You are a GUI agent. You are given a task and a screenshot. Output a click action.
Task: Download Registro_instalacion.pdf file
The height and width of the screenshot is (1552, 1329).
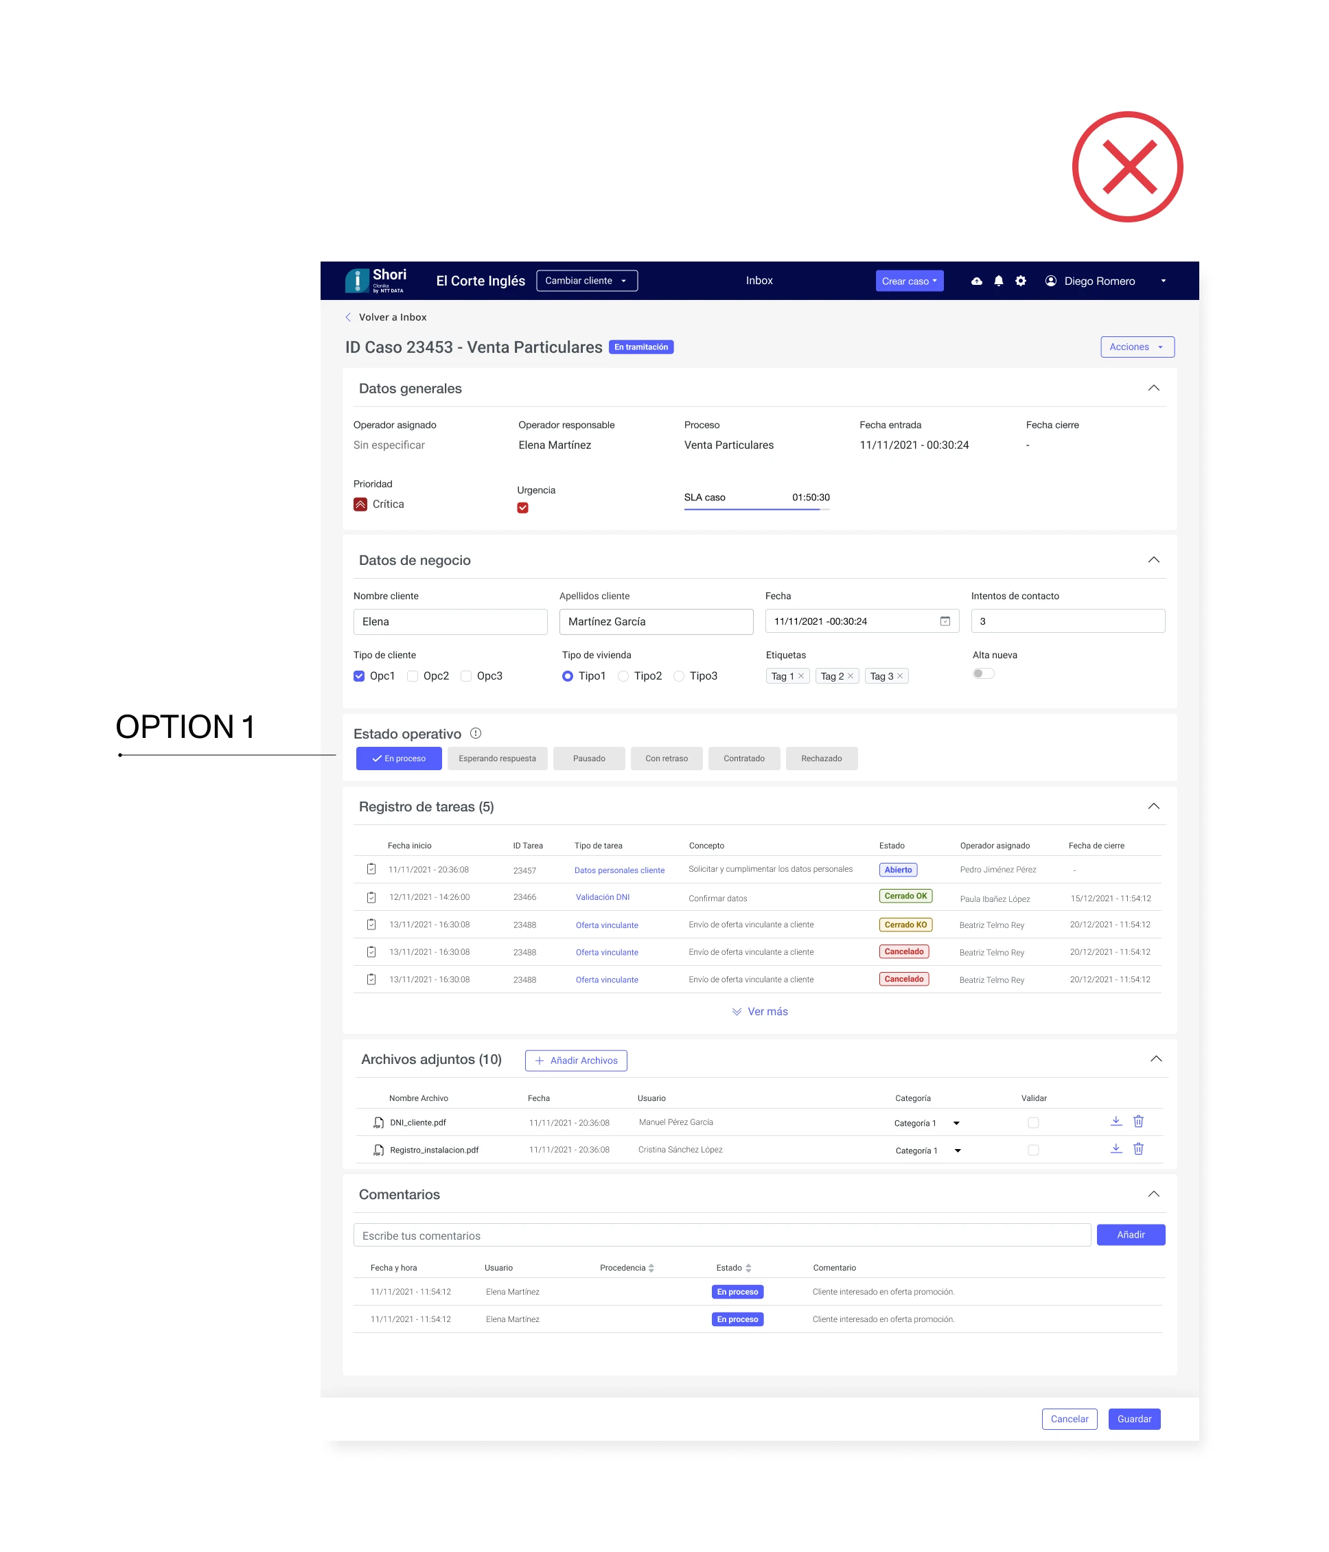pos(1116,1148)
